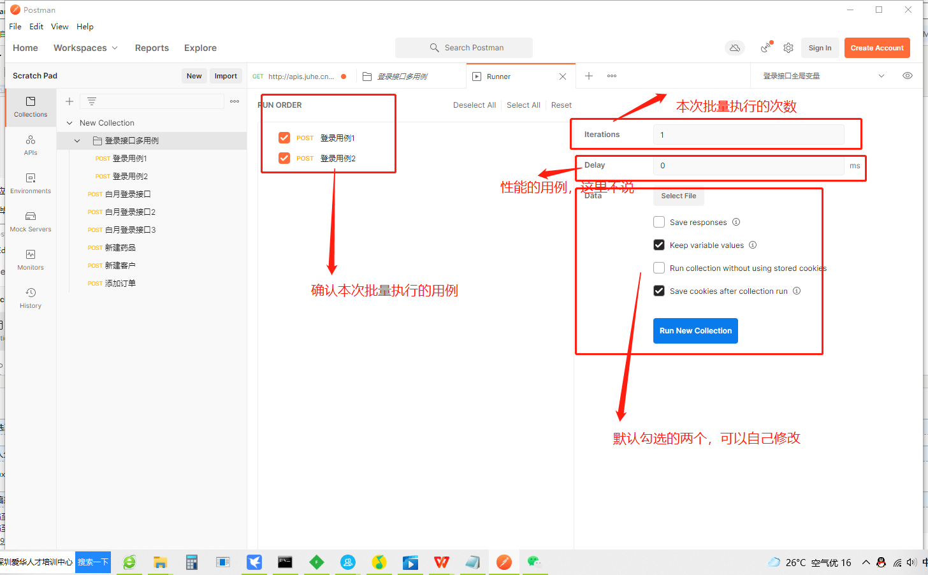The width and height of the screenshot is (928, 575).
Task: Close the Runner tab
Action: [x=563, y=76]
